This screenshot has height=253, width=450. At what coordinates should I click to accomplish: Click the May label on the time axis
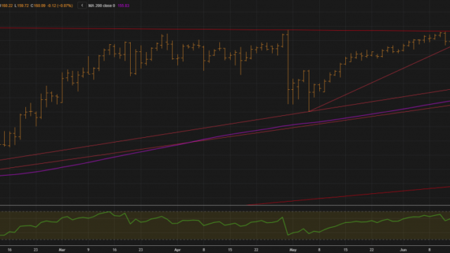[292, 250]
